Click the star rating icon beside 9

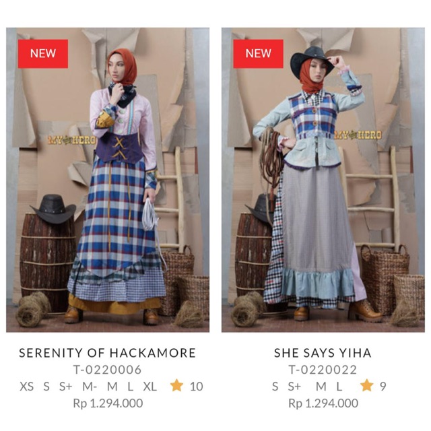(x=366, y=385)
